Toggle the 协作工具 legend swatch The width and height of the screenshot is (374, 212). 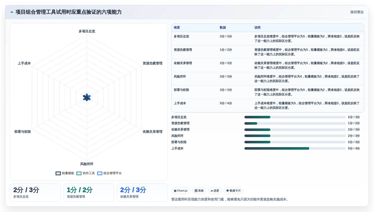[x=79, y=173]
